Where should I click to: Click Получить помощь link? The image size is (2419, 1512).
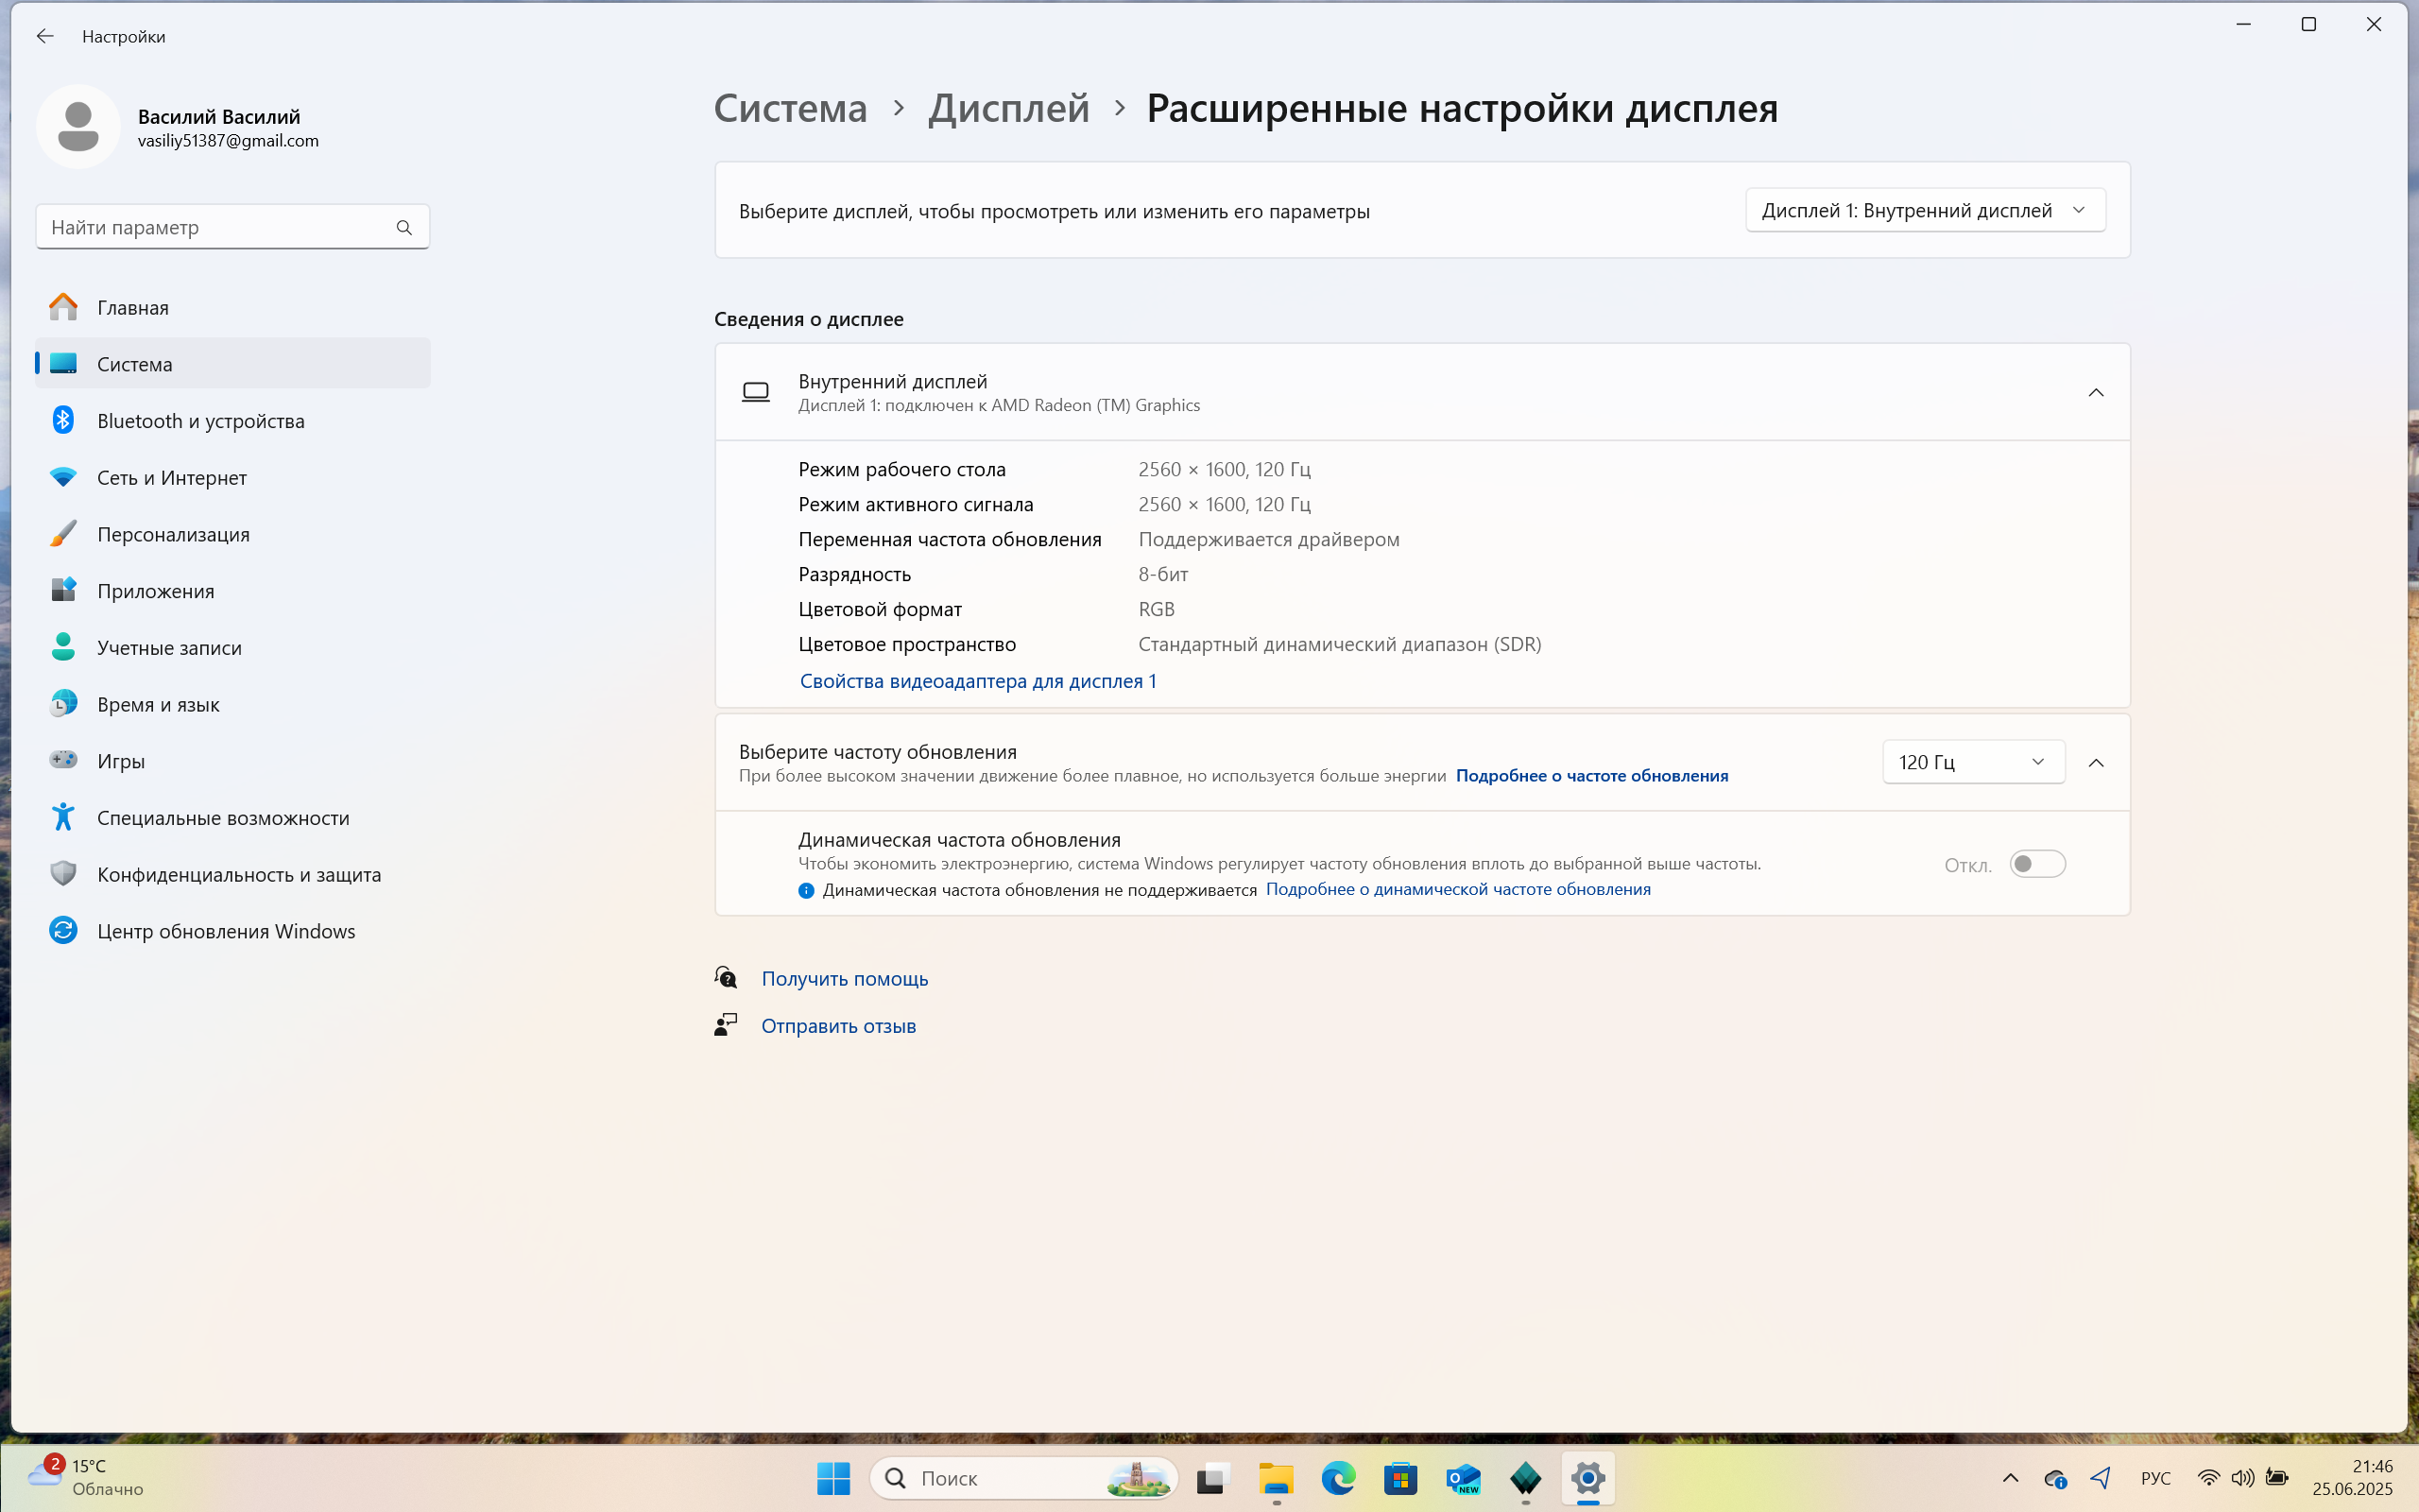[x=845, y=978]
